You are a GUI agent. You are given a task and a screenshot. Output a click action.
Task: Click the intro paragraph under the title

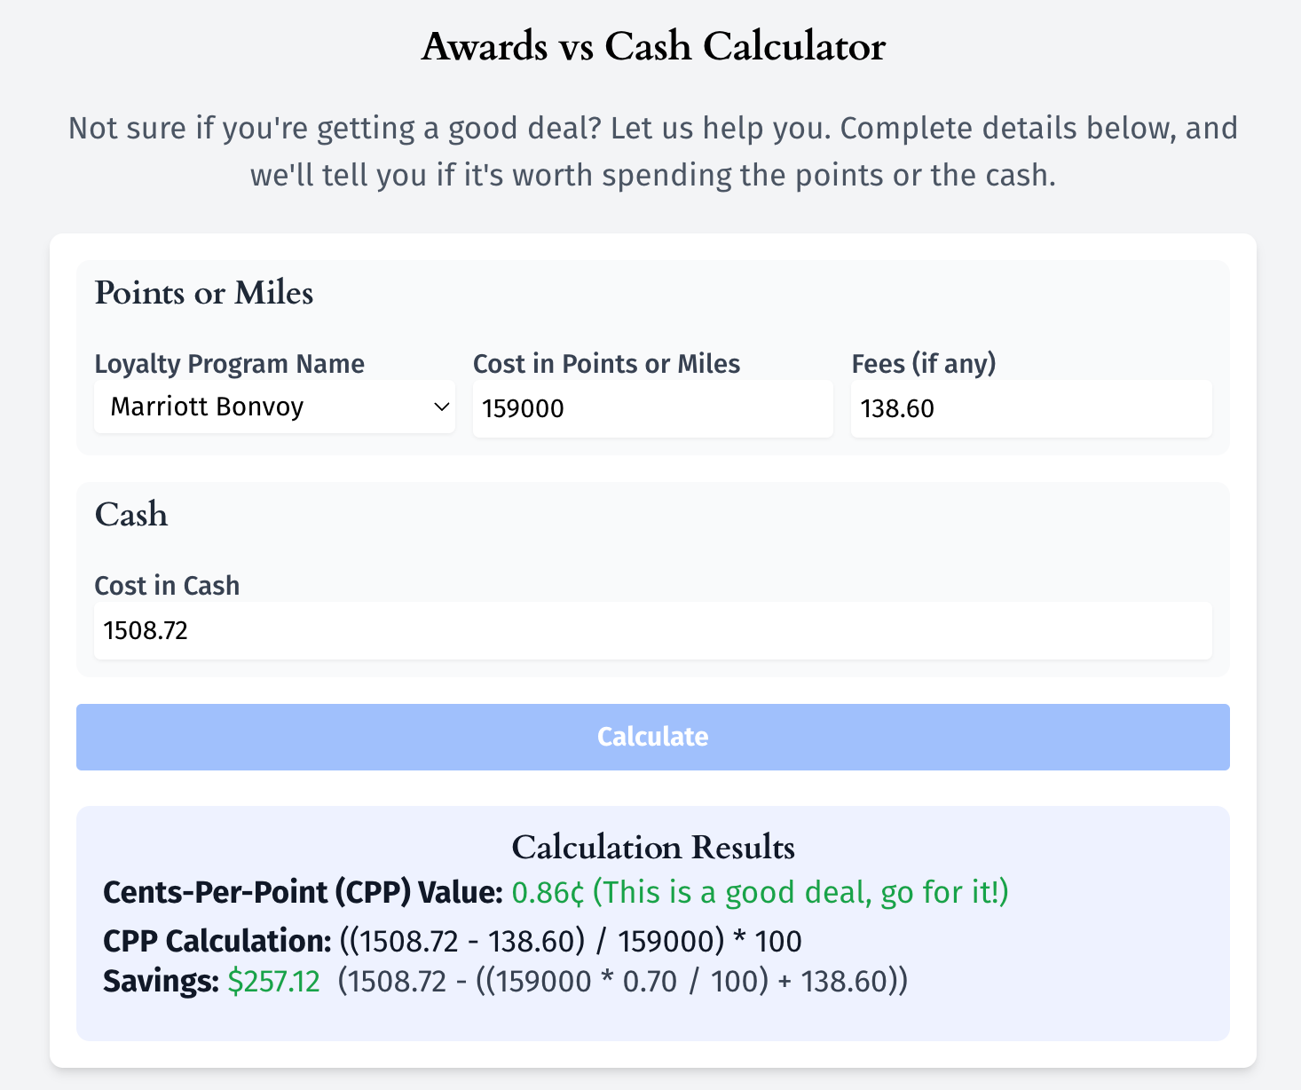point(653,152)
